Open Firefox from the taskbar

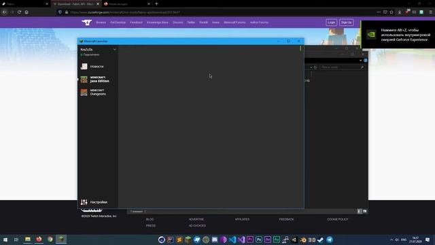click(39, 240)
